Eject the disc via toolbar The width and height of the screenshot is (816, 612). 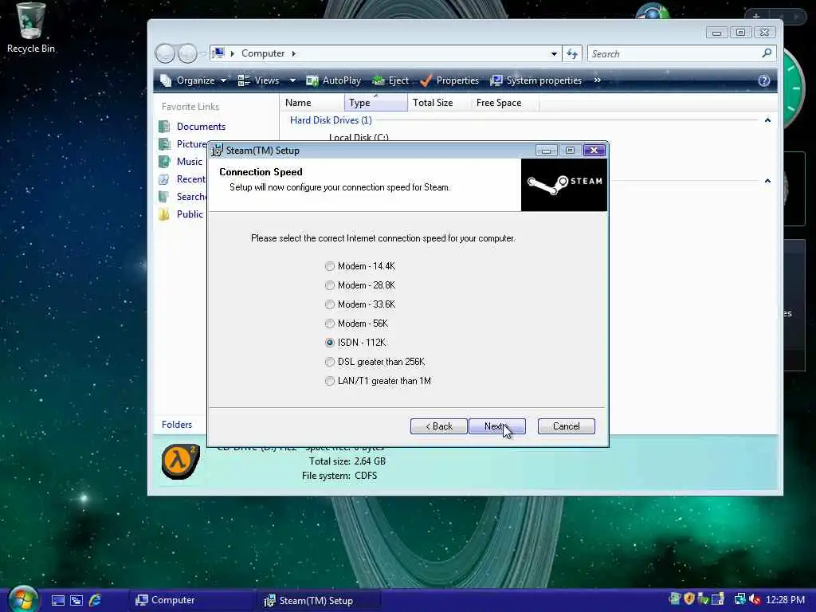click(390, 80)
